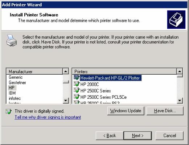The image size is (189, 145).
Task: Choose IBM as manufacturer
Action: pos(12,93)
